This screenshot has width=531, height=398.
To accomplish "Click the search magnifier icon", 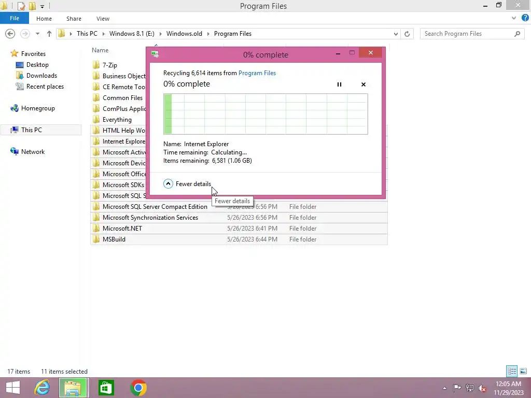I will click(517, 34).
